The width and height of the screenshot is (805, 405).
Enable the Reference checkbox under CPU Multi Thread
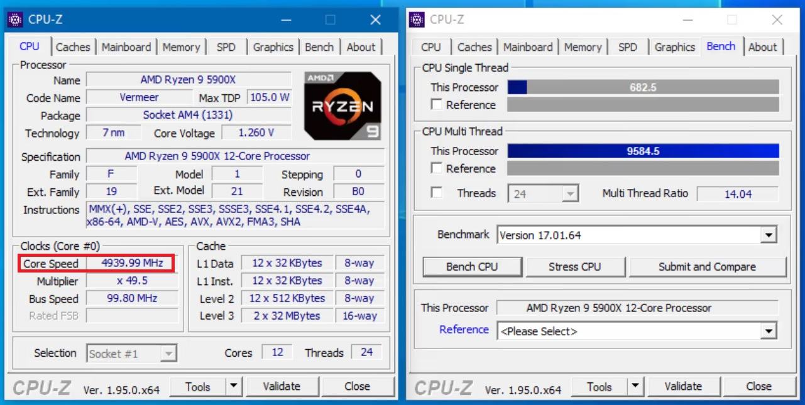point(437,168)
